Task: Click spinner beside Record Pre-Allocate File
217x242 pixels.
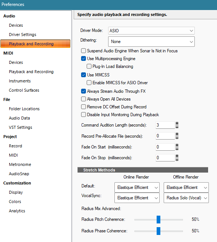Action: click(177, 136)
